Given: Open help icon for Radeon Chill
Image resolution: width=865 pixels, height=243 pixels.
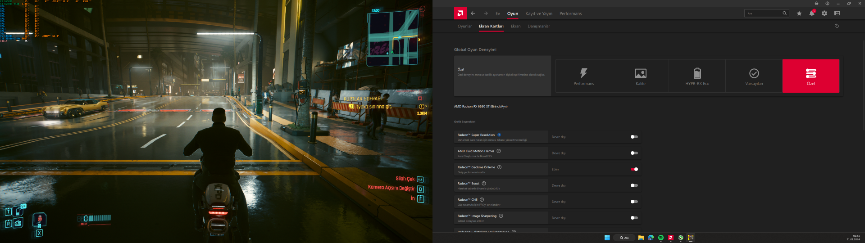Looking at the screenshot, I should (x=482, y=200).
